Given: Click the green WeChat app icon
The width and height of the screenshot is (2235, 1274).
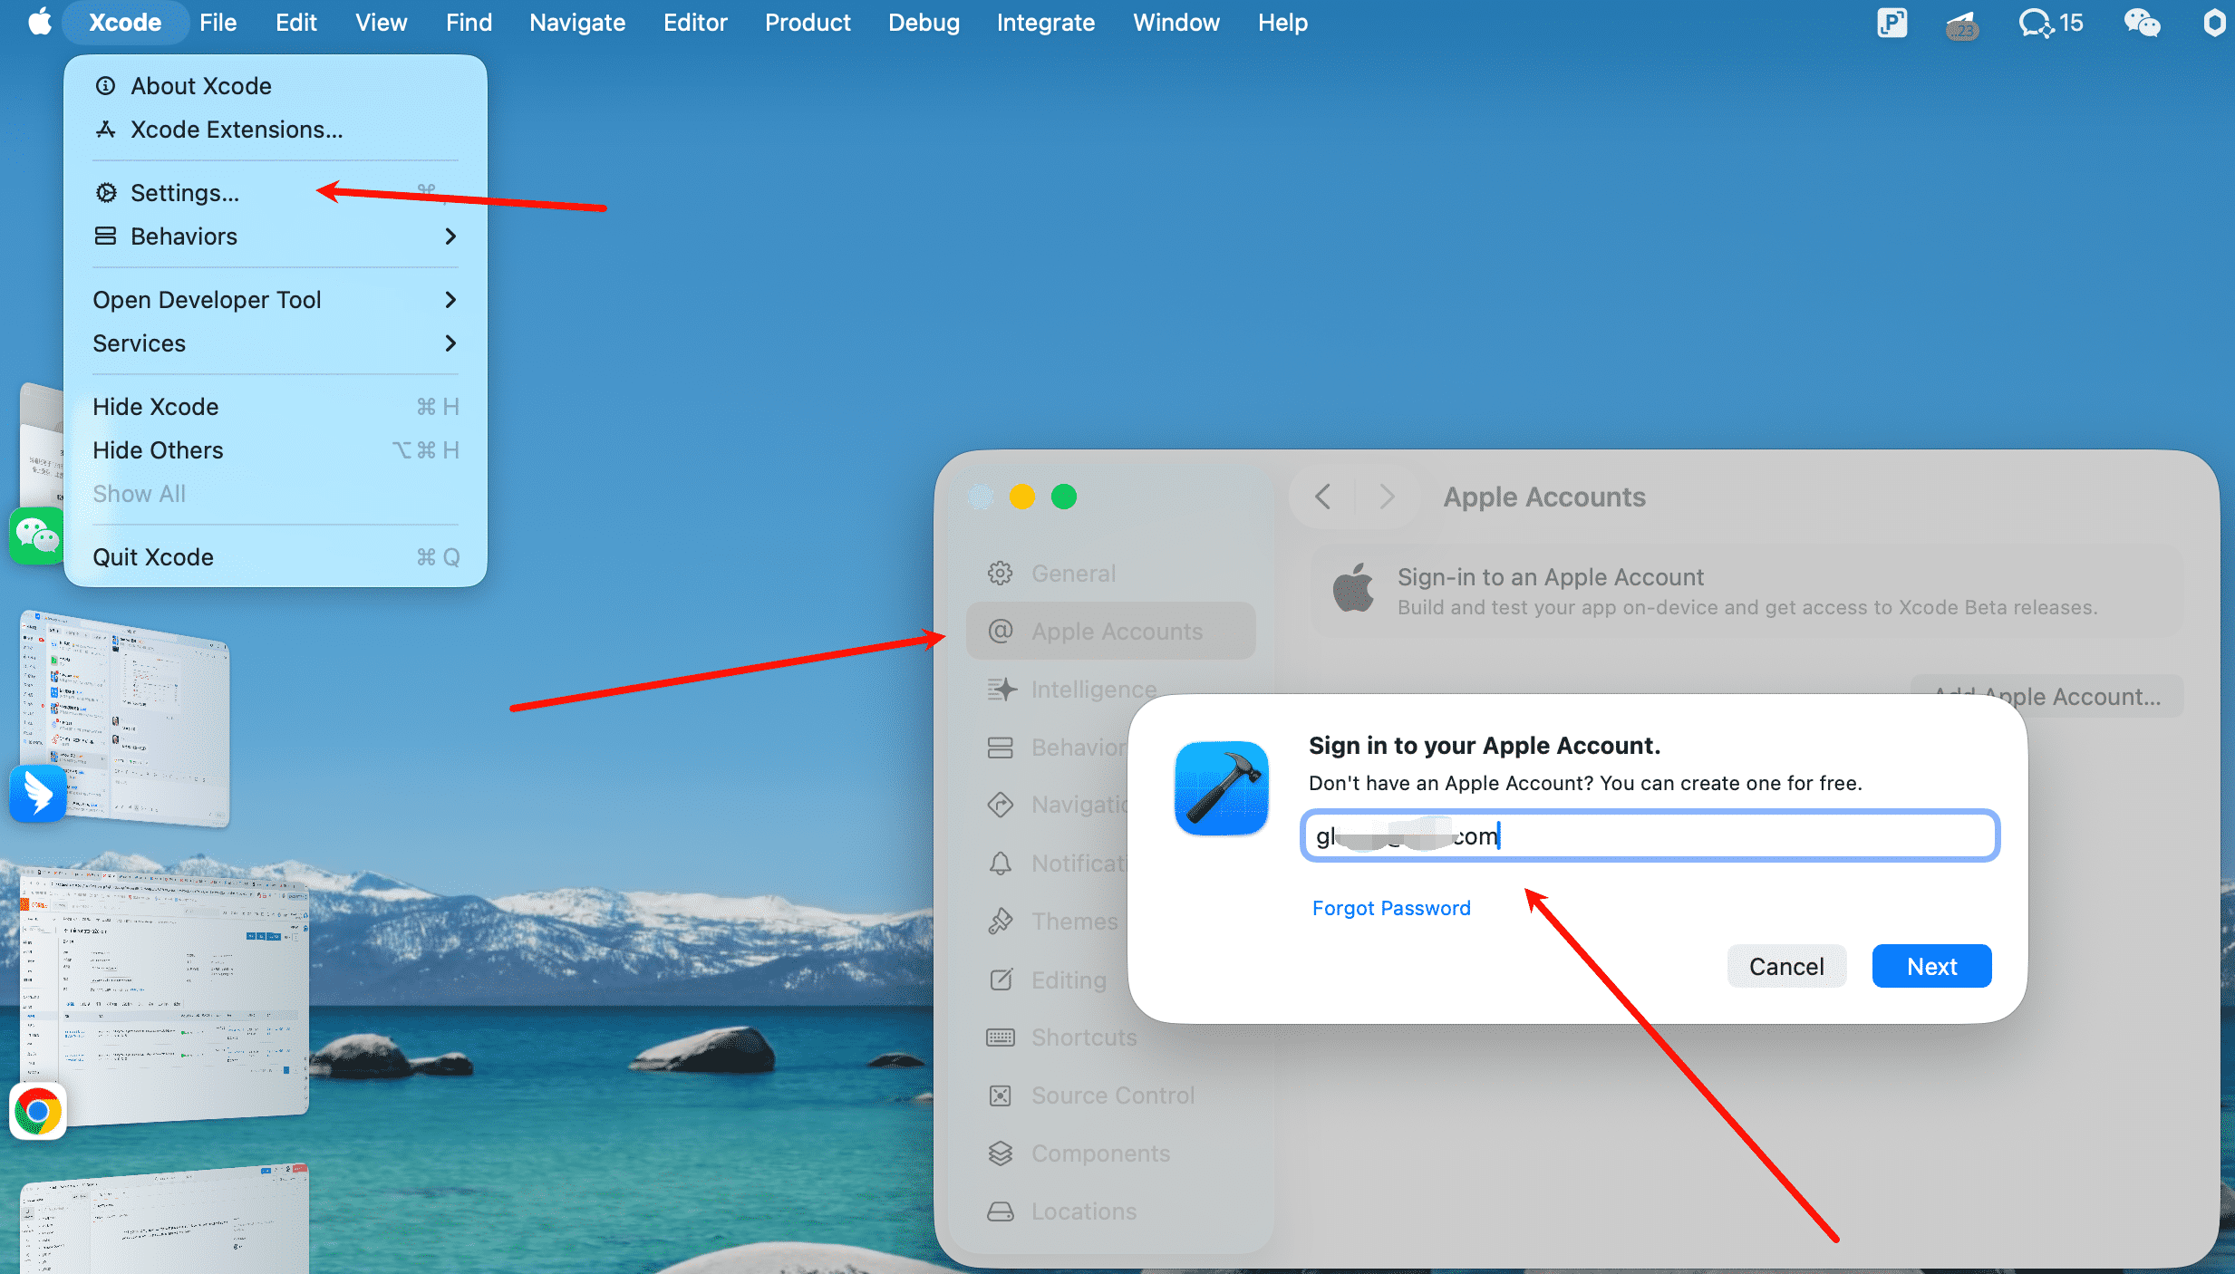Looking at the screenshot, I should coord(36,536).
